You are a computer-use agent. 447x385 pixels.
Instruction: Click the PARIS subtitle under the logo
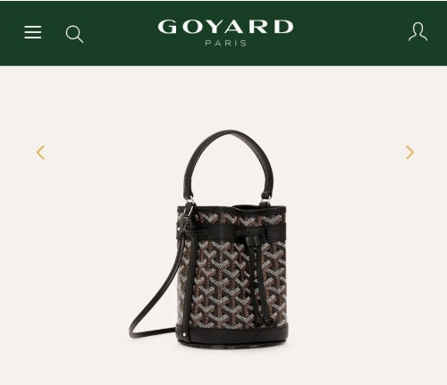point(226,43)
